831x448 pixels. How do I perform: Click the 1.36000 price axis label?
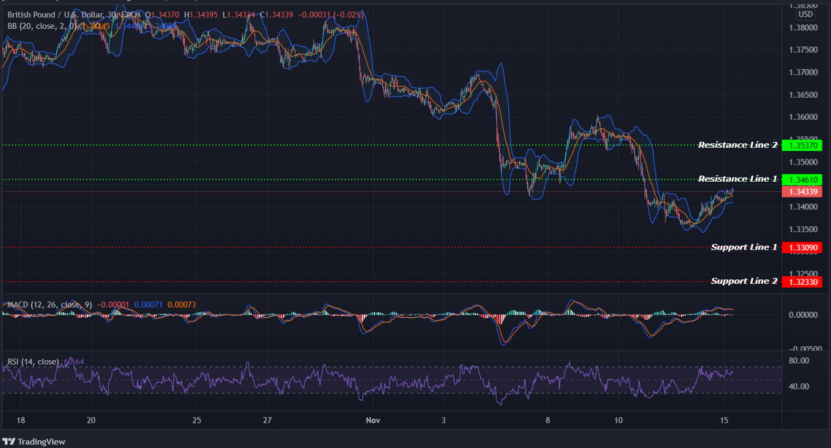803,117
